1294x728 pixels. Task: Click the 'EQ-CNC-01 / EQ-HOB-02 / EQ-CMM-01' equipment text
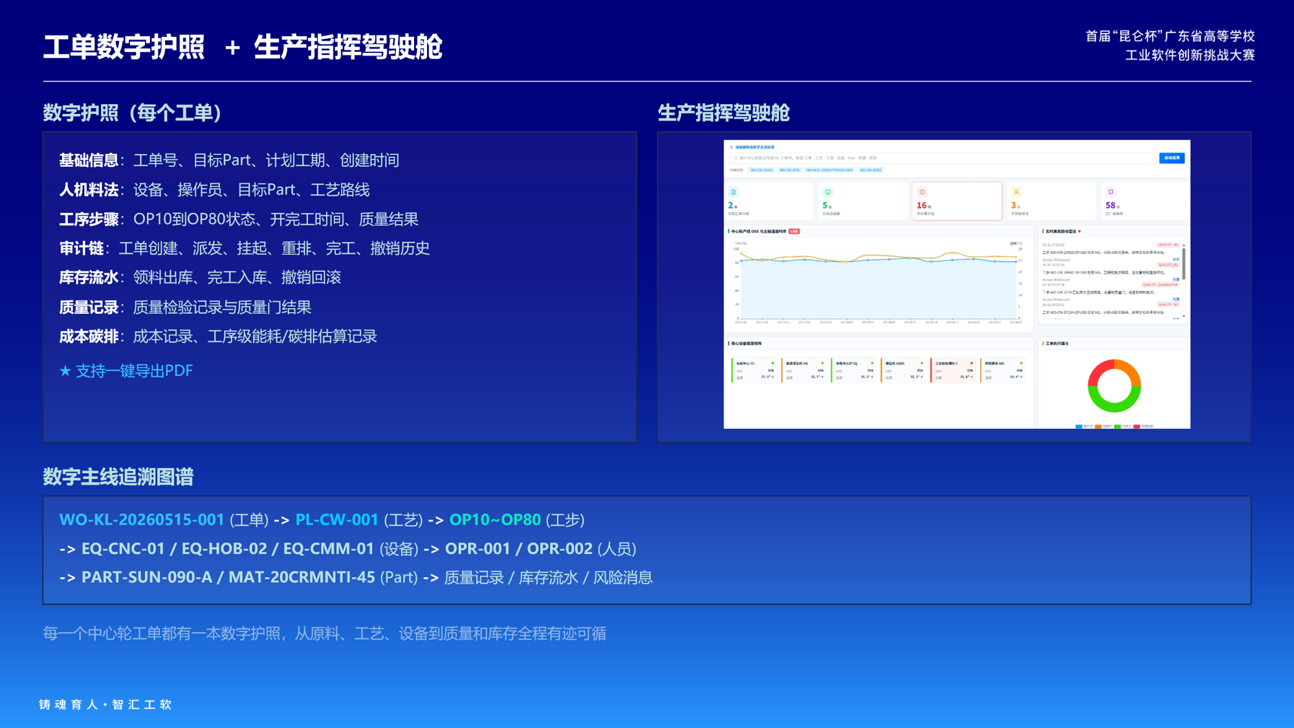(x=228, y=549)
